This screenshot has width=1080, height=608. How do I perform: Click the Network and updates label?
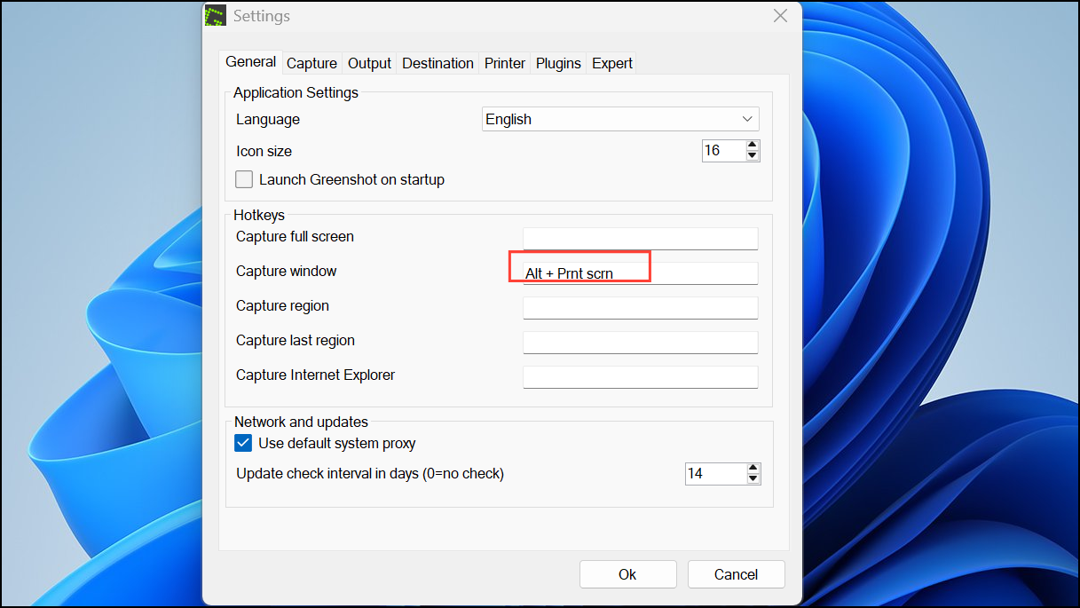tap(301, 422)
